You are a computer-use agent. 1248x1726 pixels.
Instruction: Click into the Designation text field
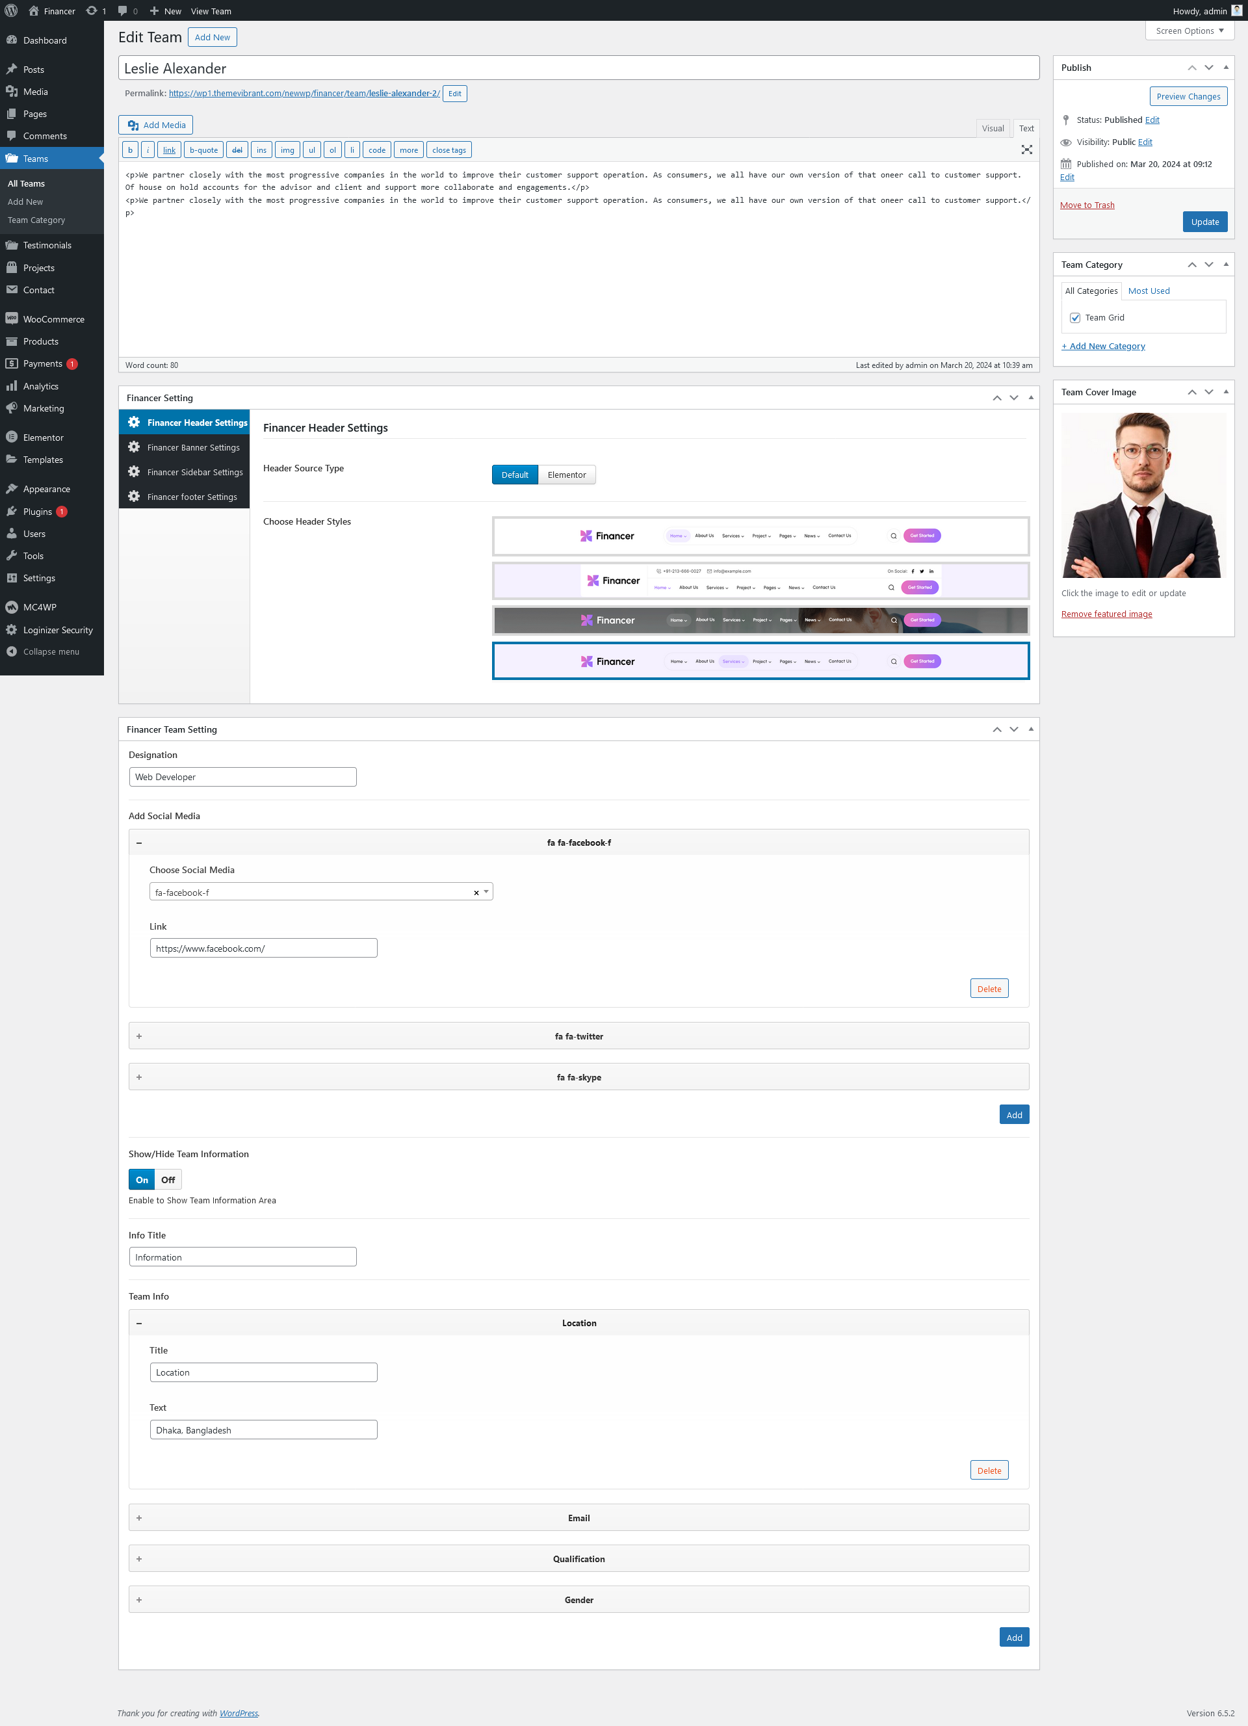point(242,777)
